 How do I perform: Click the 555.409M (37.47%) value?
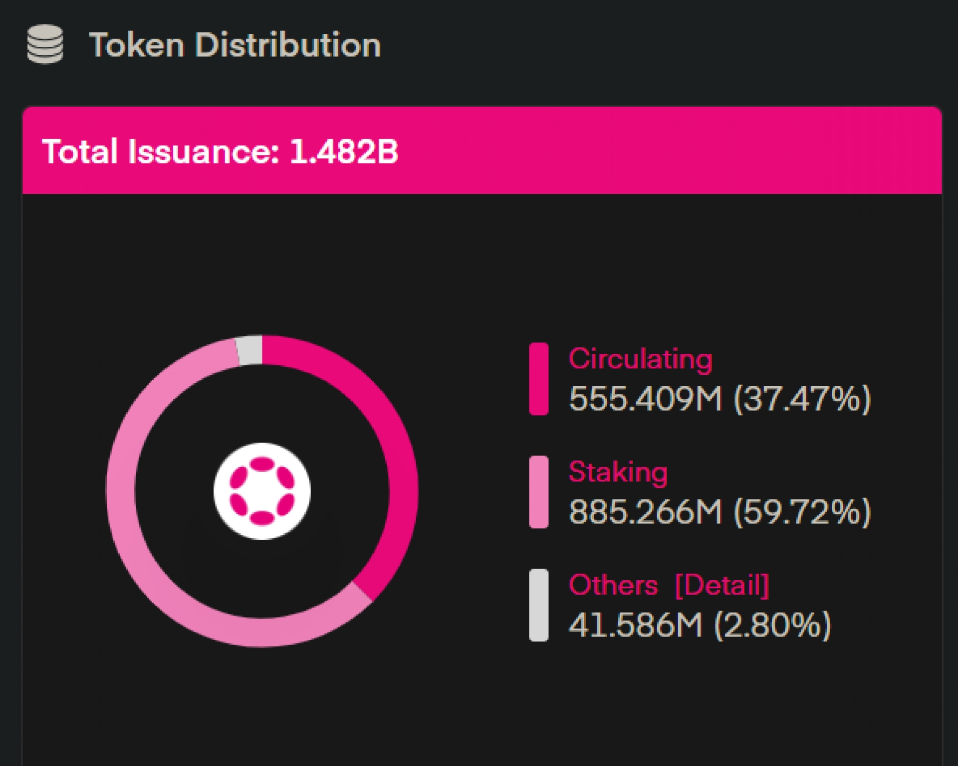click(x=719, y=399)
